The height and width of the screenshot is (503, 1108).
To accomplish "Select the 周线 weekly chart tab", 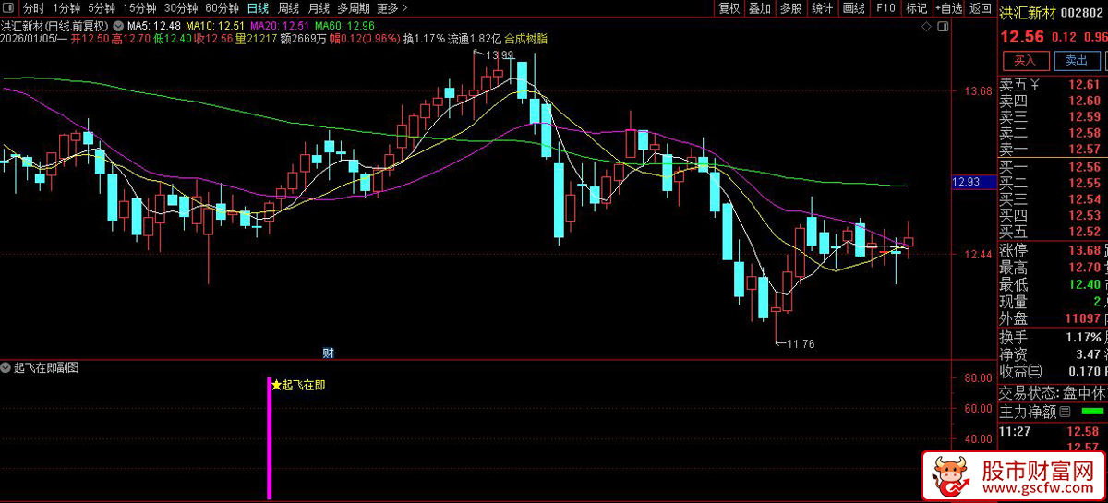I will pos(288,7).
